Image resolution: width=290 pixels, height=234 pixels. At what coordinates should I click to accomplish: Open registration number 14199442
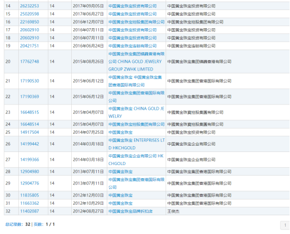tap(29, 144)
